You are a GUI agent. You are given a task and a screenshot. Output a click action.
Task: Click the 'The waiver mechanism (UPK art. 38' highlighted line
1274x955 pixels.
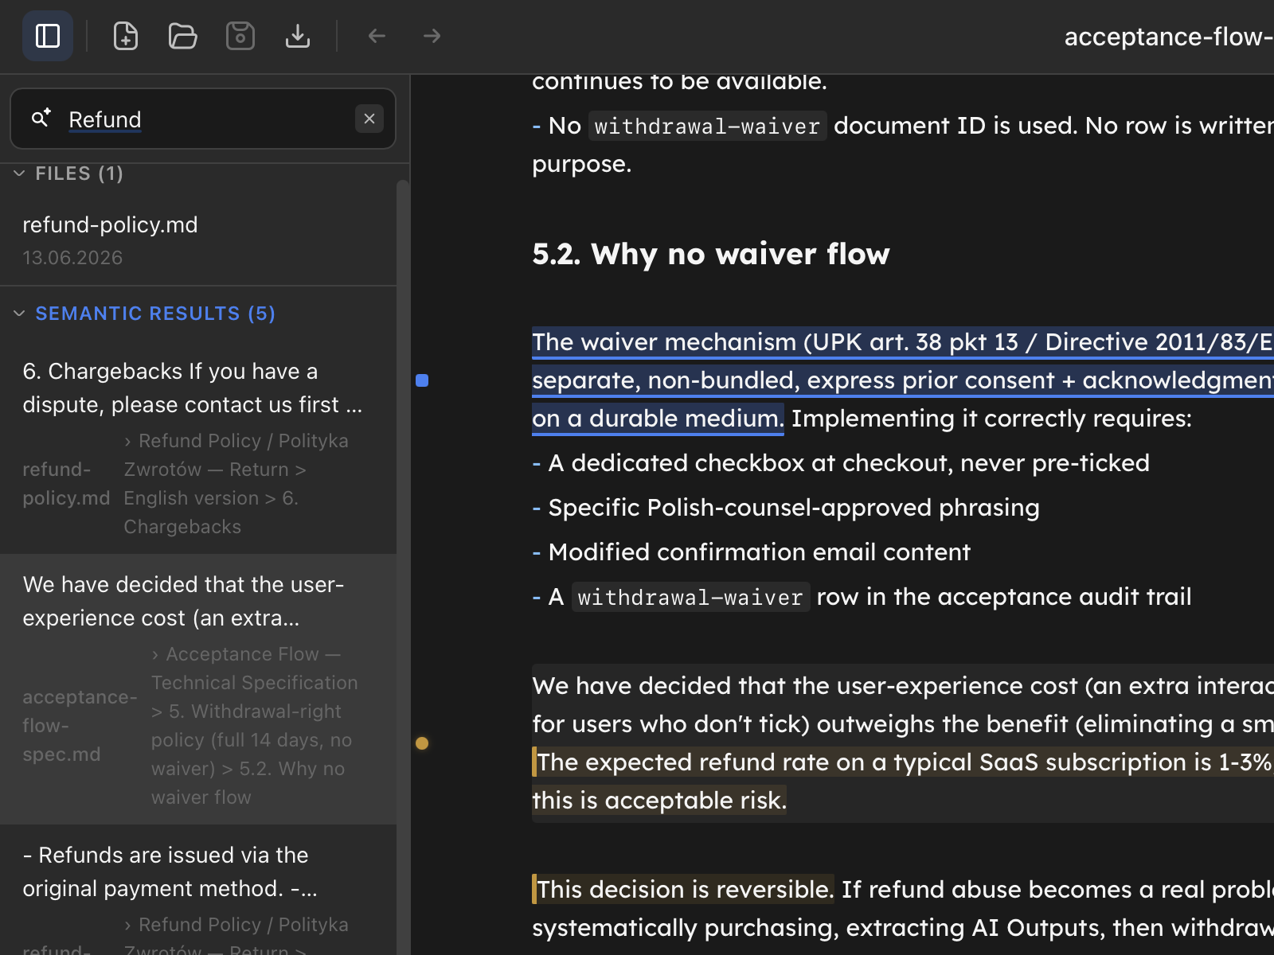pos(903,342)
